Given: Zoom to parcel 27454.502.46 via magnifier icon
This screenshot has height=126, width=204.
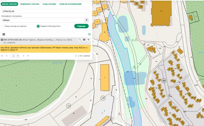Looking at the screenshot, I should click(80, 40).
